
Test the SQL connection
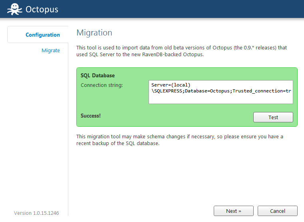[273, 117]
